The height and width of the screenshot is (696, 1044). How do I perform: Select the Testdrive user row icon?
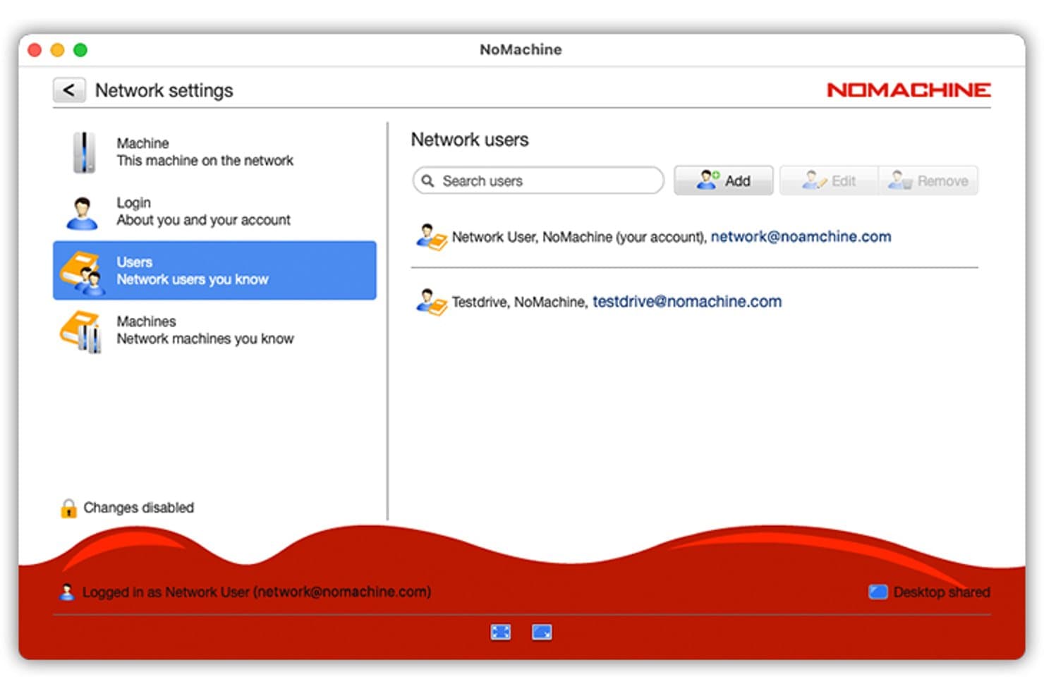431,303
